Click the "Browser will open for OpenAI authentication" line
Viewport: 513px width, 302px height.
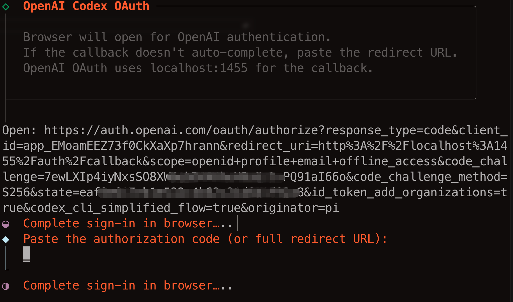[177, 37]
